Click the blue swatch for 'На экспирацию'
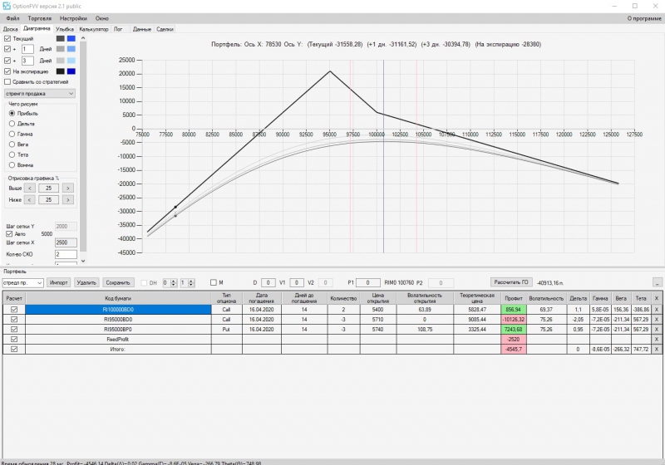665x465 pixels. point(71,71)
